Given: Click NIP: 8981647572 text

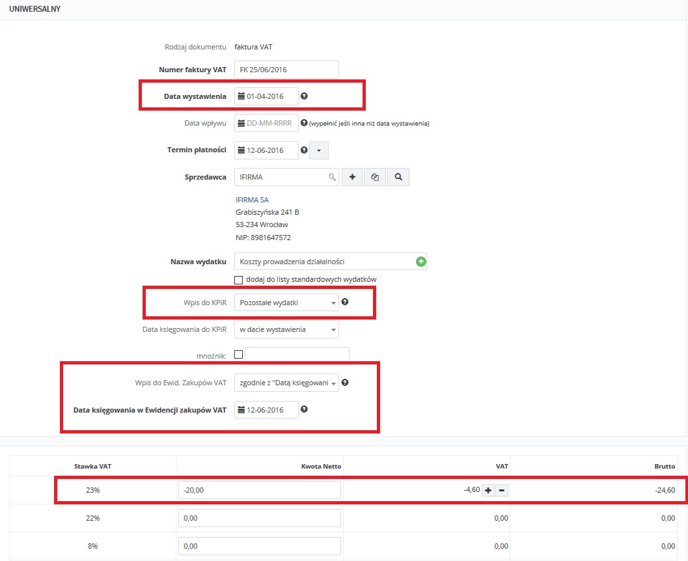Looking at the screenshot, I should point(263,238).
